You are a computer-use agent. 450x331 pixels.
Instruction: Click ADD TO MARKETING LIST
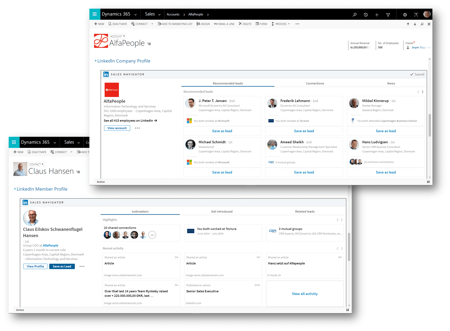tap(175, 24)
